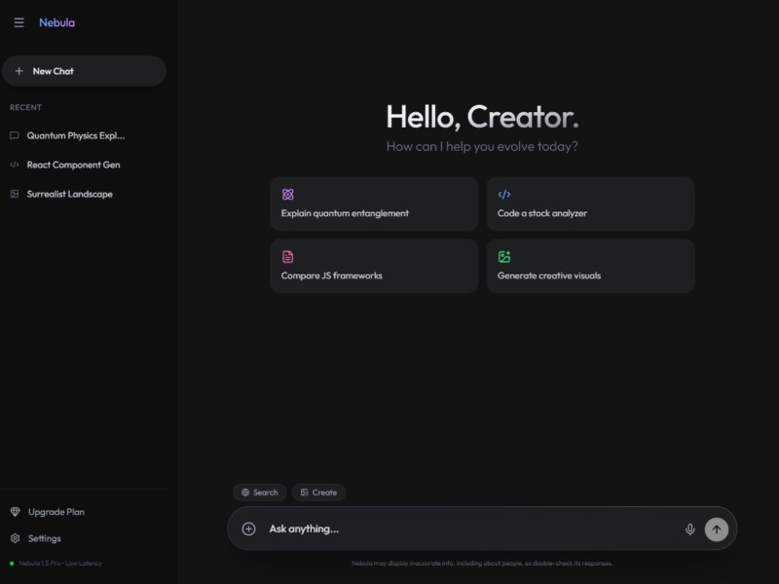Viewport: 779px width, 584px height.
Task: Focus the Ask anything input field
Action: click(x=467, y=529)
